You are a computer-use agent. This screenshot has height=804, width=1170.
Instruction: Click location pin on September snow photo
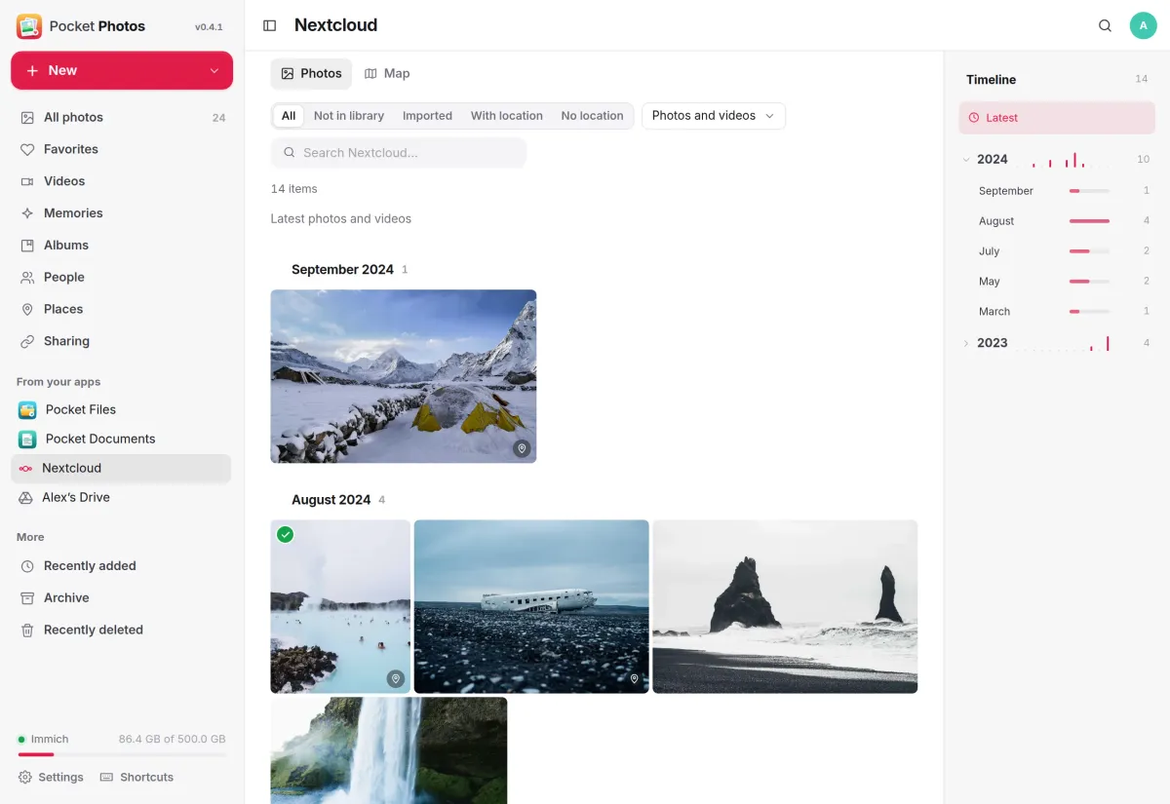point(522,448)
